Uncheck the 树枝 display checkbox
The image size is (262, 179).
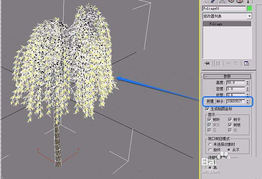(x=230, y=125)
